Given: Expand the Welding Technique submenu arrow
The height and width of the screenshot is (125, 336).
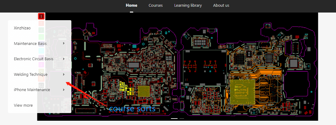Looking at the screenshot, I should click(64, 74).
